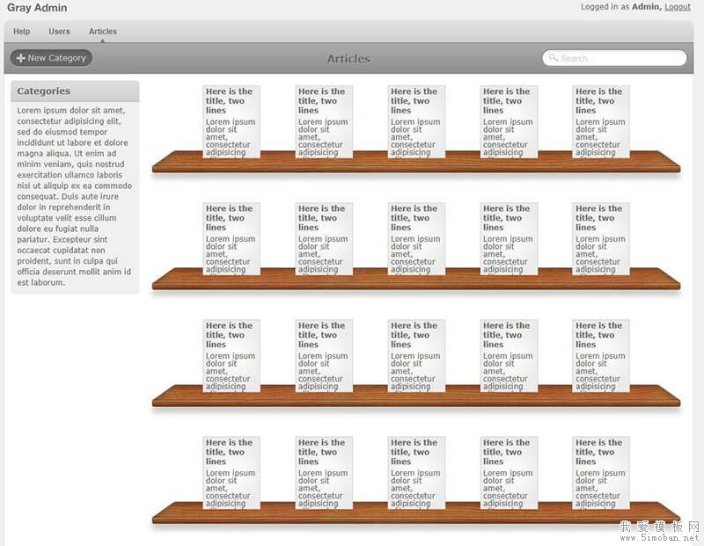Select the last article on the bottom shelf

pyautogui.click(x=601, y=472)
